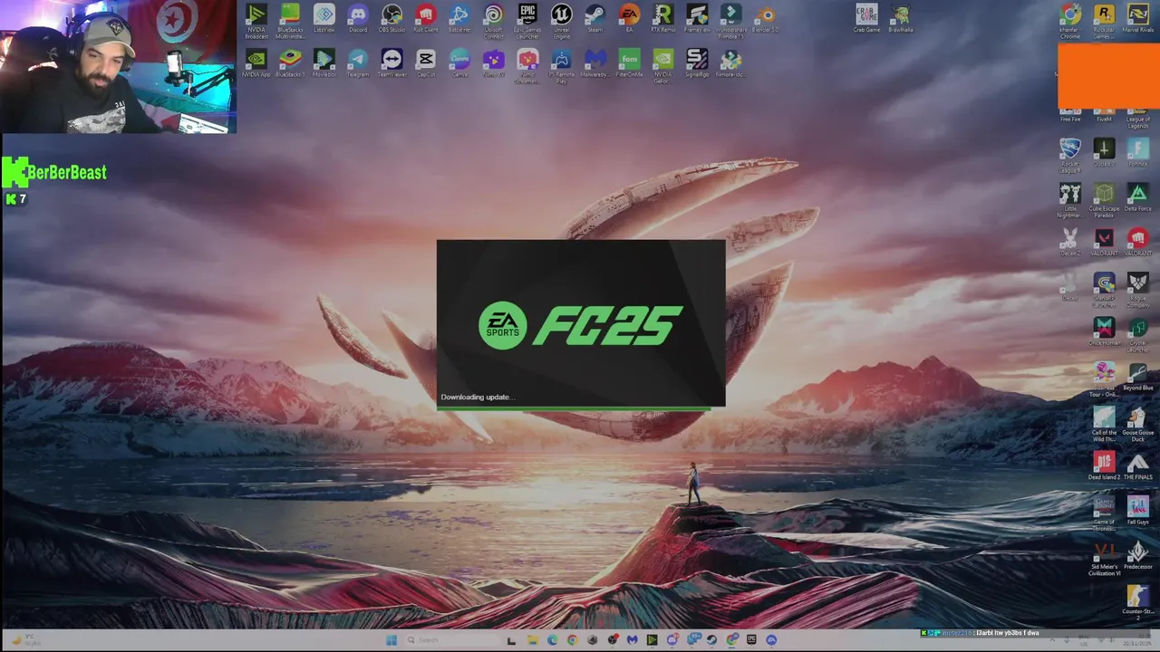Open the Rocket League desktop icon
This screenshot has width=1160, height=652.
[x=1070, y=155]
